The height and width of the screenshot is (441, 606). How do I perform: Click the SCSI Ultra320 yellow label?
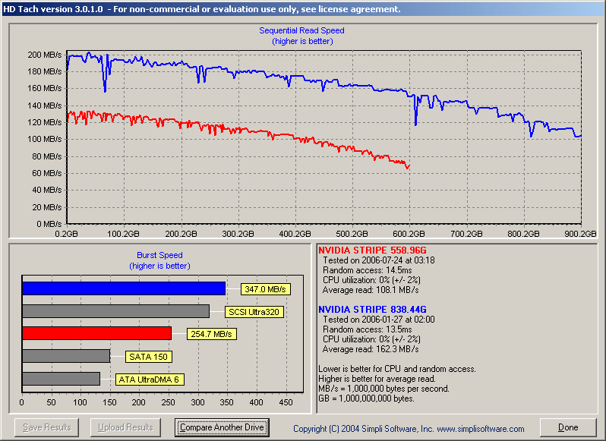[x=254, y=312]
